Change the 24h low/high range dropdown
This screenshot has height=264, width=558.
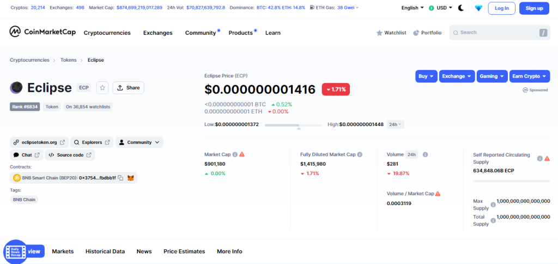click(x=396, y=125)
